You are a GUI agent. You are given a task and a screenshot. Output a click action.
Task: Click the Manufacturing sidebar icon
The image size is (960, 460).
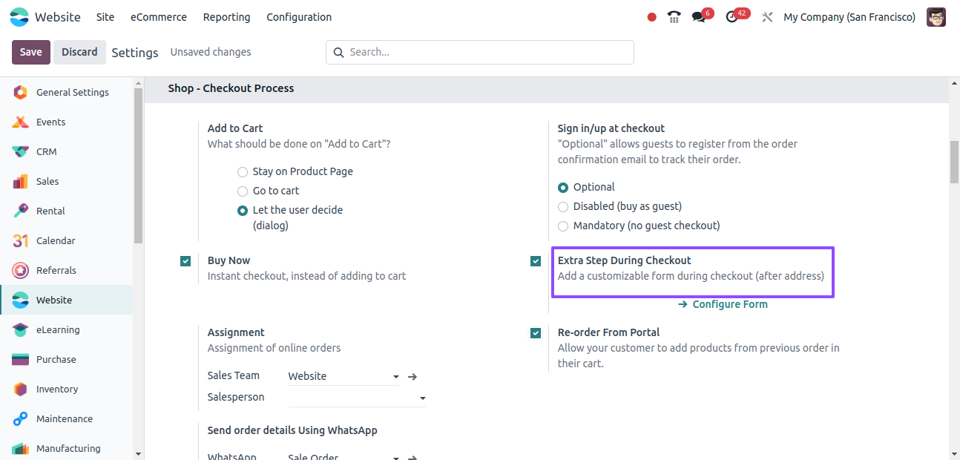(21, 448)
